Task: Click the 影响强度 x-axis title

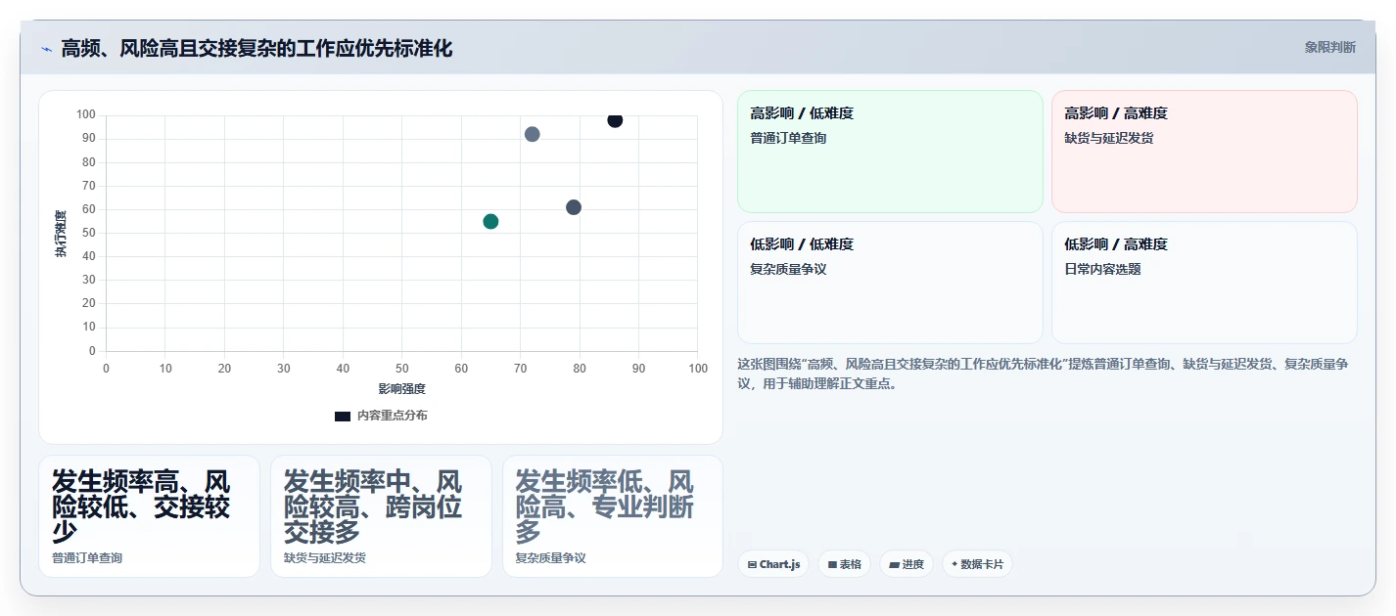Action: [401, 389]
